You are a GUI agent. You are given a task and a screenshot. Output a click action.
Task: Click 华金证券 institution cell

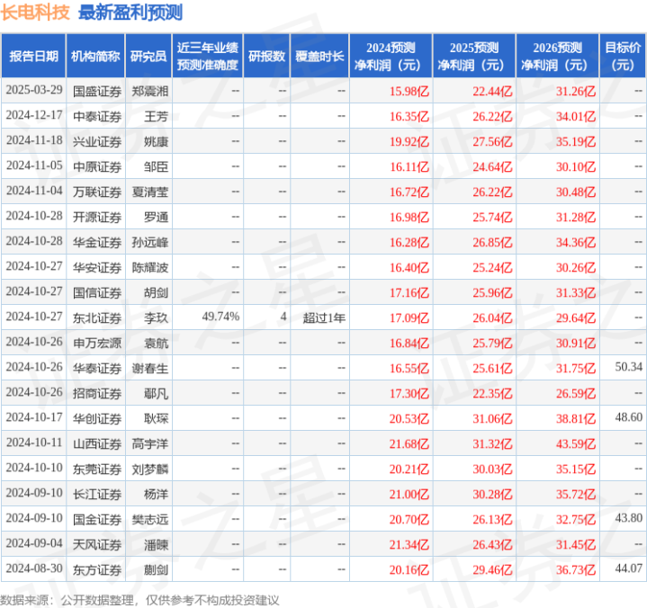point(97,242)
